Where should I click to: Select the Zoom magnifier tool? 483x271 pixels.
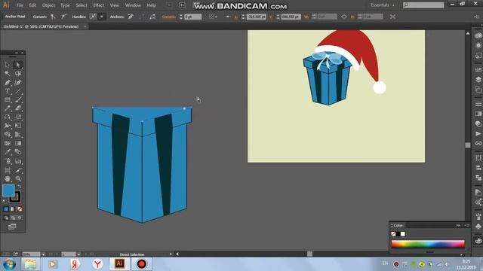18,178
